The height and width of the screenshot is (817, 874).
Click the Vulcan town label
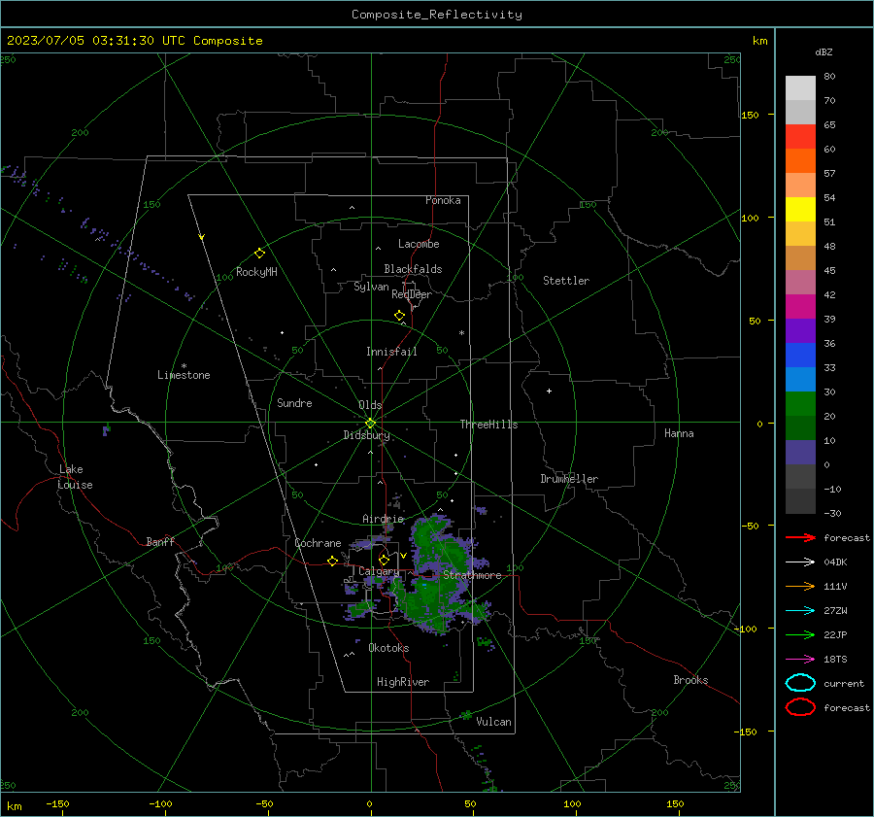tap(493, 722)
